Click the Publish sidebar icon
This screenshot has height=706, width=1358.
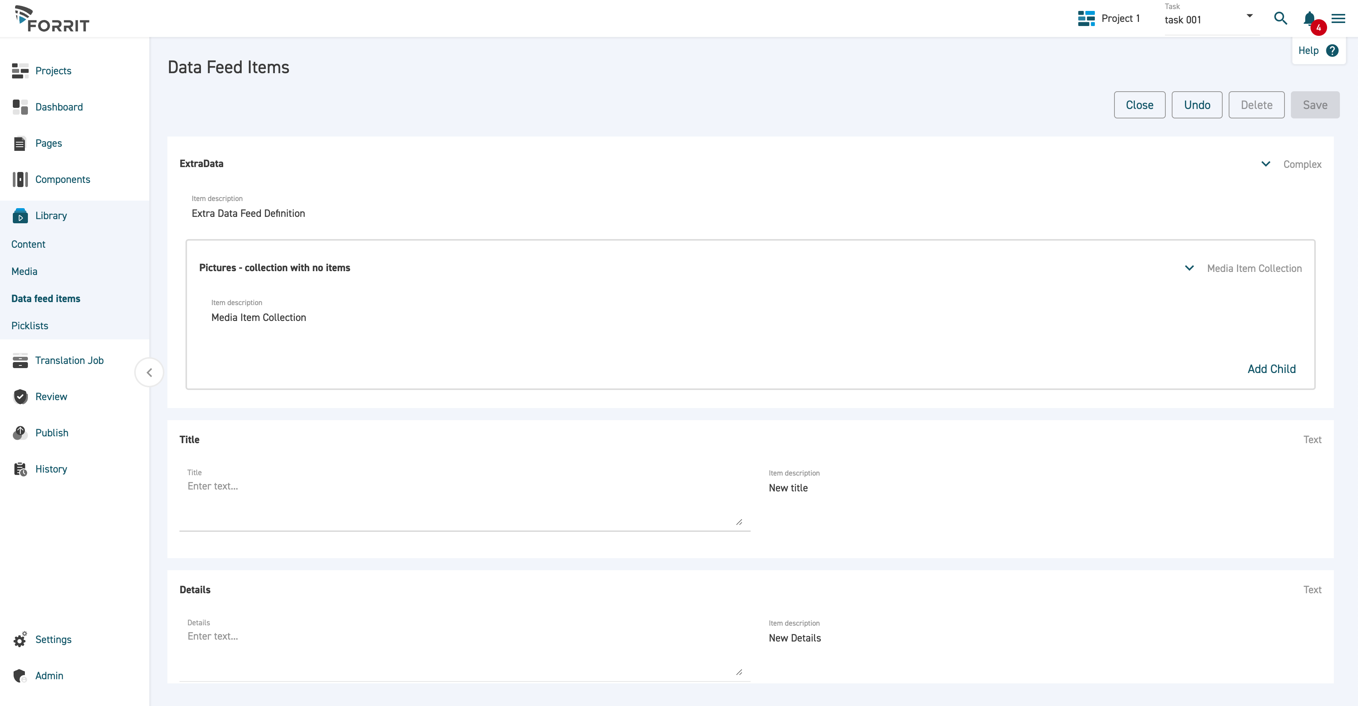click(x=20, y=433)
